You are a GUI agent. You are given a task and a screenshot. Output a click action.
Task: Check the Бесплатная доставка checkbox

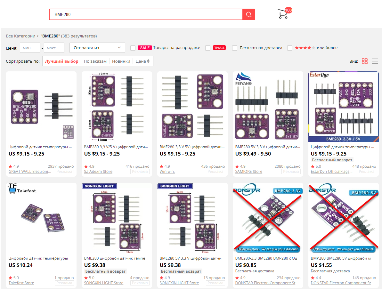pyautogui.click(x=235, y=48)
